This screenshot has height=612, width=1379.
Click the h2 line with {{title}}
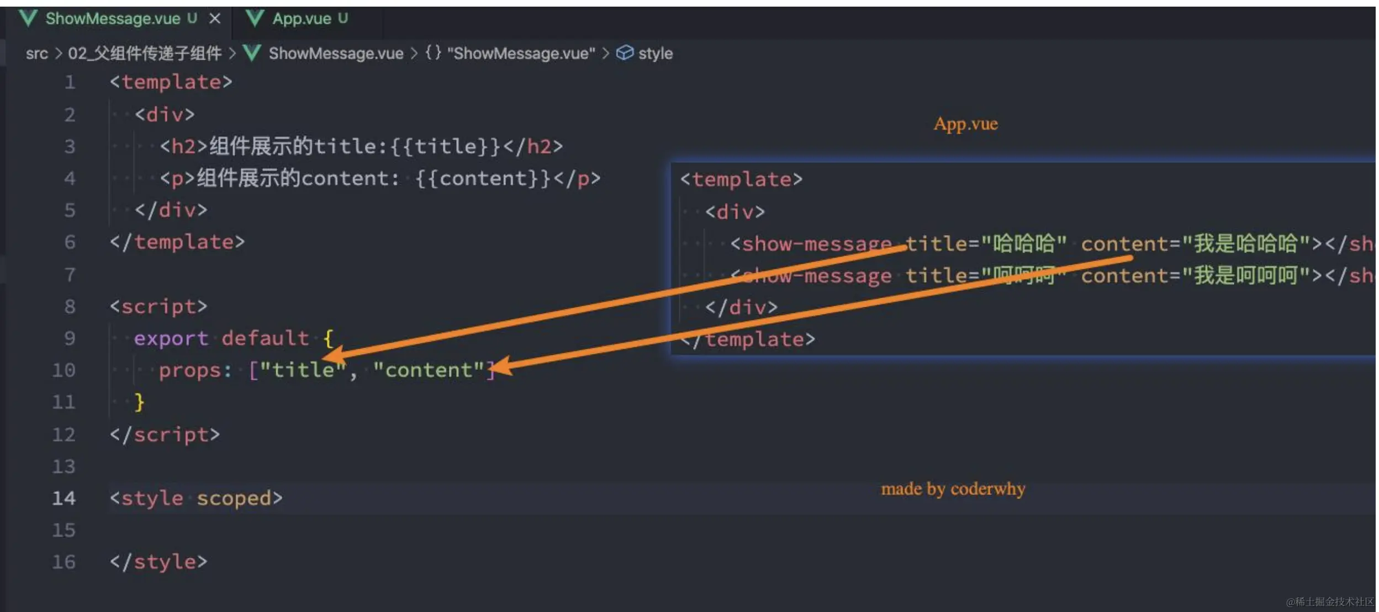tap(361, 146)
